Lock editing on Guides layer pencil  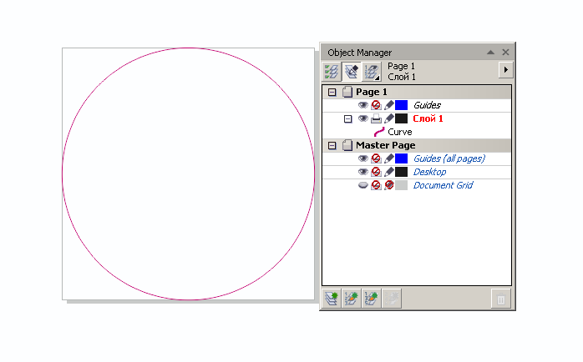coord(389,105)
